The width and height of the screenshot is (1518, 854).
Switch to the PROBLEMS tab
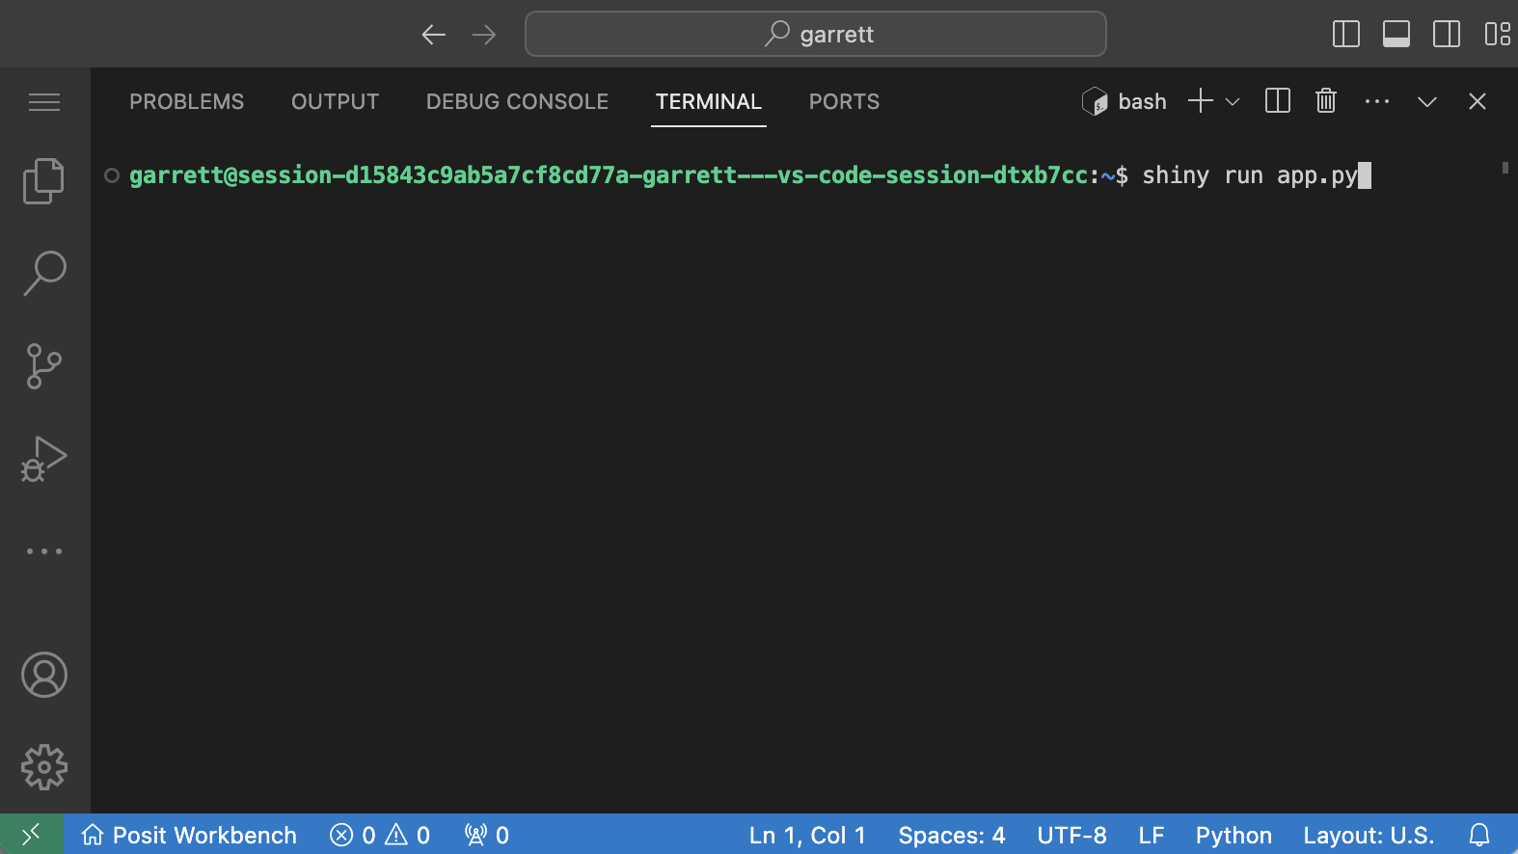[x=186, y=101]
